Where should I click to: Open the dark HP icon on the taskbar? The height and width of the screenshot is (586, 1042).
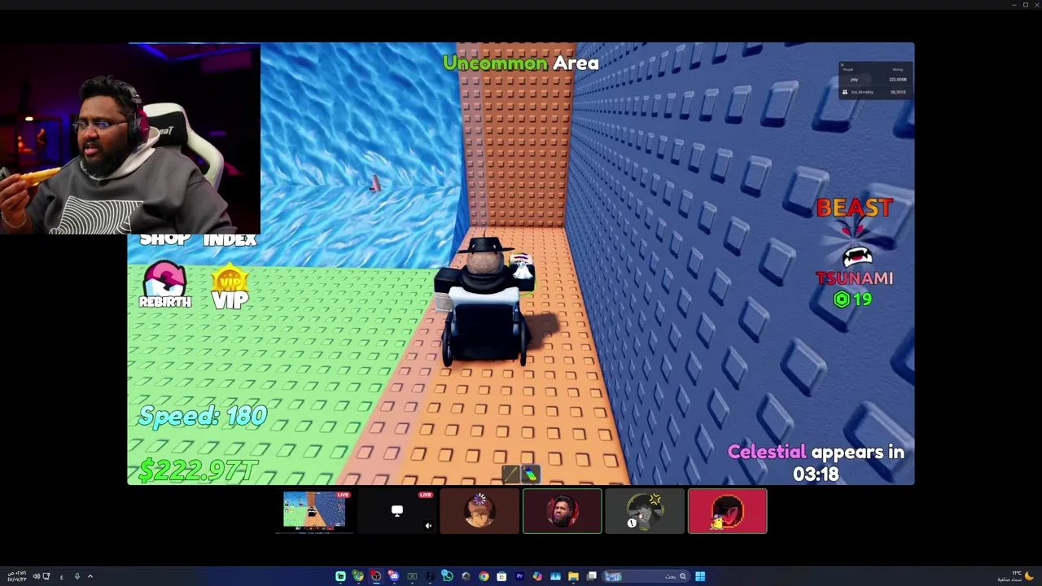pos(430,576)
